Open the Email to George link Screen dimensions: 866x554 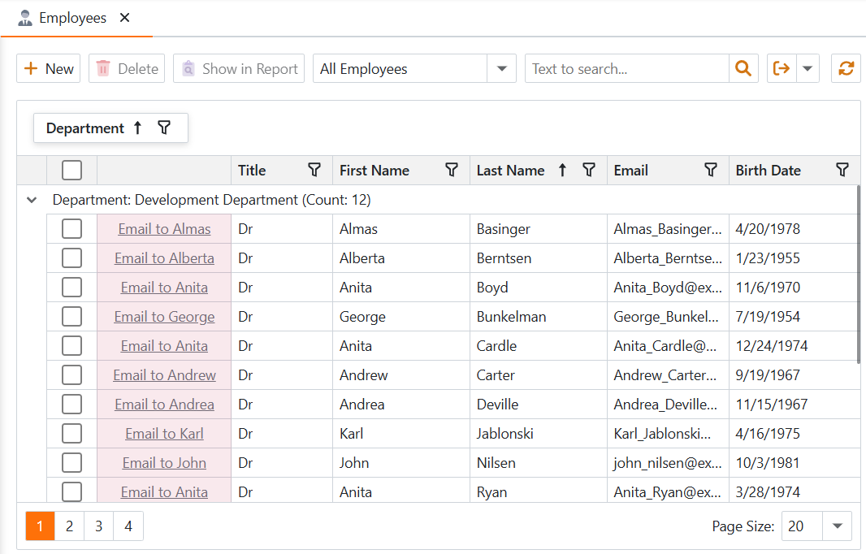(164, 317)
